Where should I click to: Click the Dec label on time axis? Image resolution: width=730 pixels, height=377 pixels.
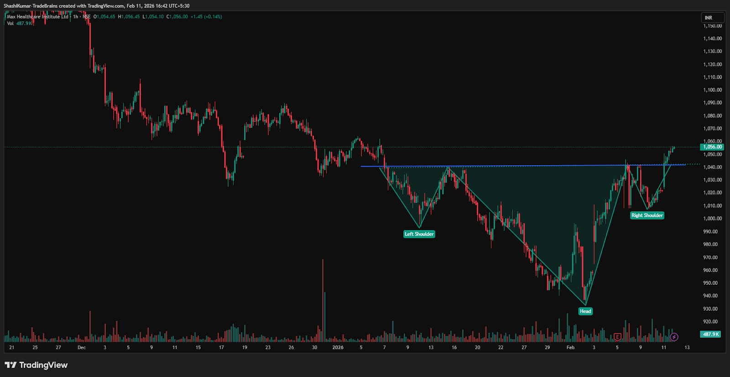(x=82, y=347)
